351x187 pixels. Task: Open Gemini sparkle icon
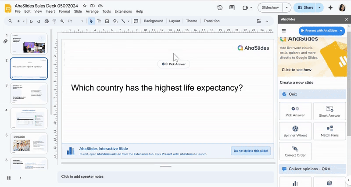330,7
